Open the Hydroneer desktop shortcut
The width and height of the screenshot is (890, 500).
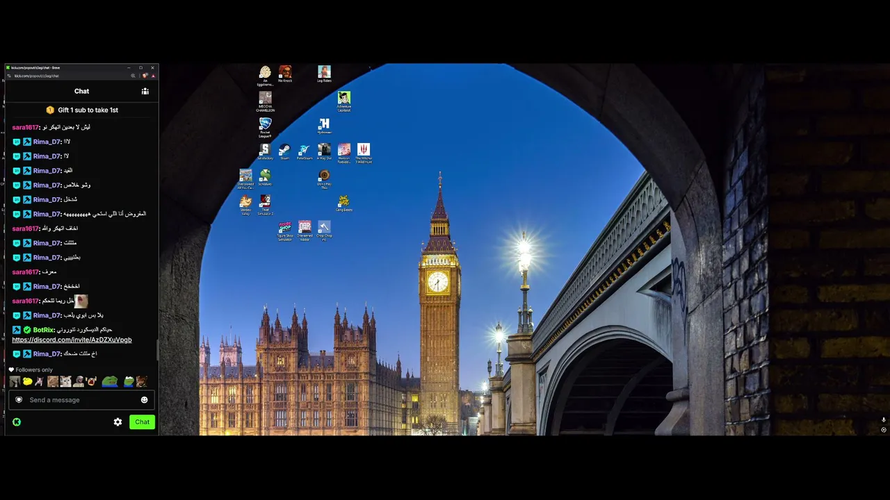324,126
